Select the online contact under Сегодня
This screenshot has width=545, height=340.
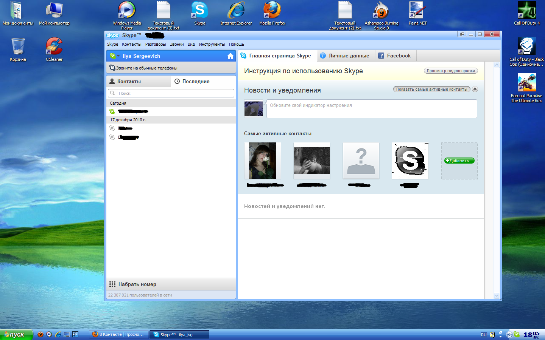(171, 111)
